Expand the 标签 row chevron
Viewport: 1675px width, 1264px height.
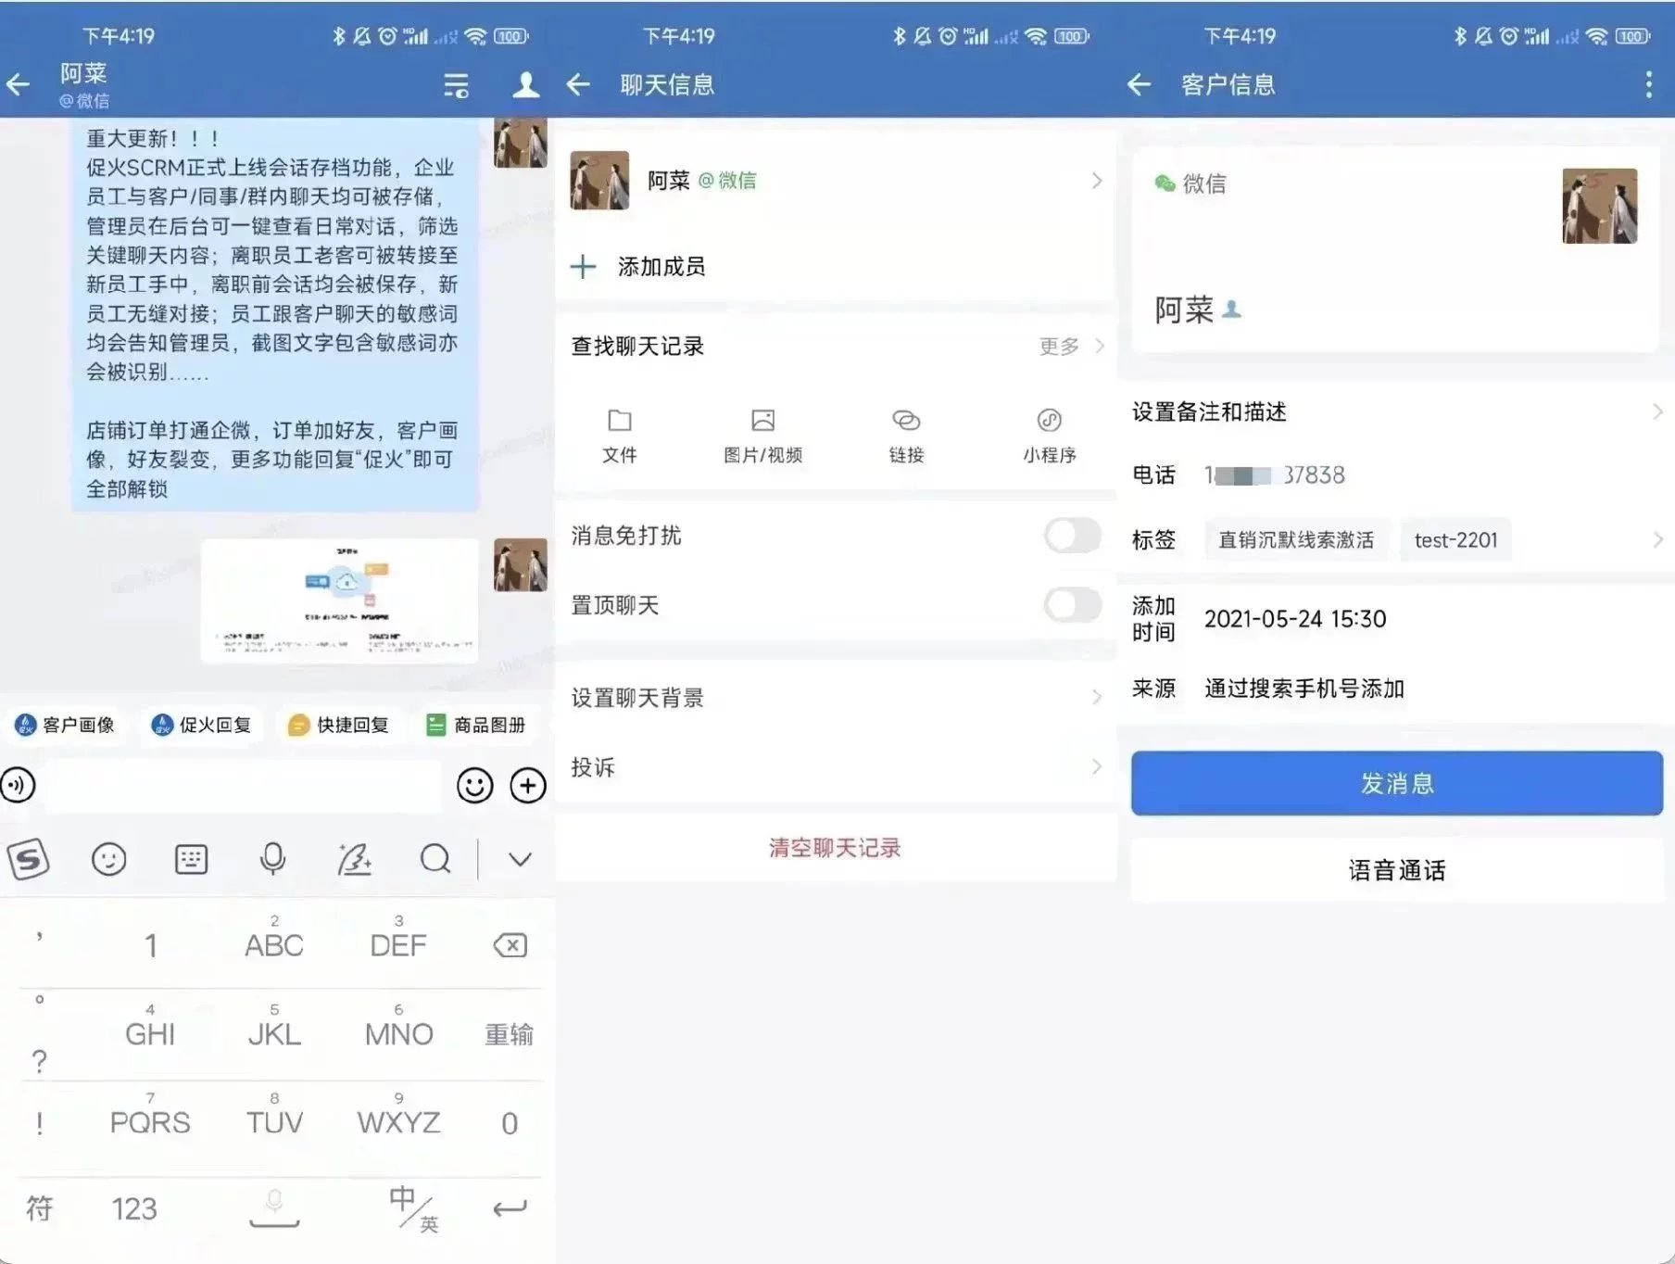[1658, 539]
